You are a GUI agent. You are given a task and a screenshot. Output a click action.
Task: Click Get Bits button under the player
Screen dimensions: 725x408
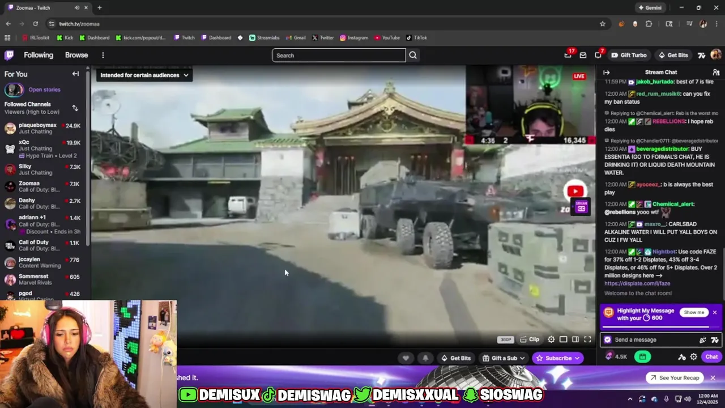point(456,358)
